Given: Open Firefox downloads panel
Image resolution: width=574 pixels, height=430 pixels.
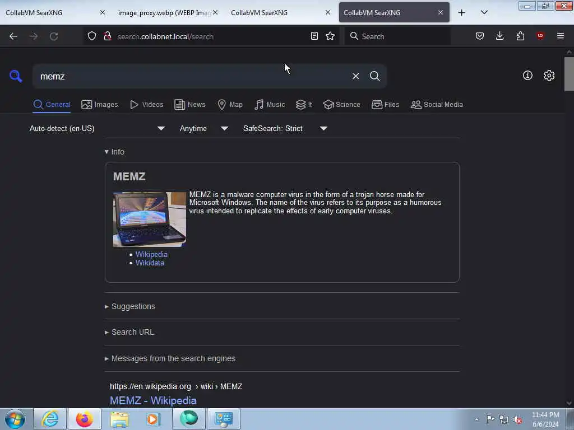Looking at the screenshot, I should coord(499,36).
